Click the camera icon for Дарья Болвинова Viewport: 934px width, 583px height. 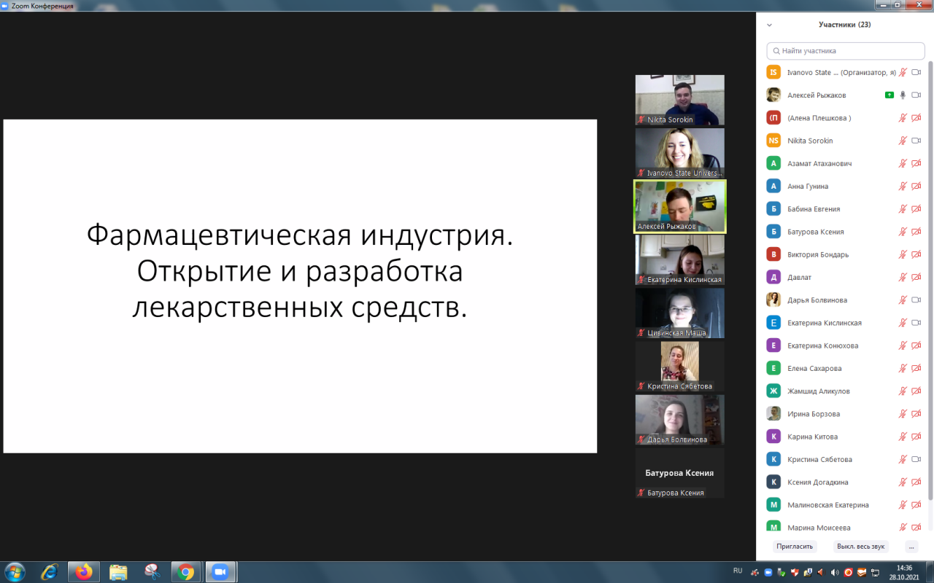click(916, 300)
